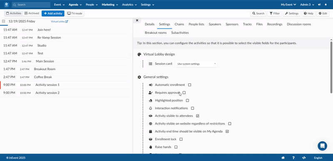Screen dimensions: 333x161
Task: Open the Sponsors tab
Action: 232,24
